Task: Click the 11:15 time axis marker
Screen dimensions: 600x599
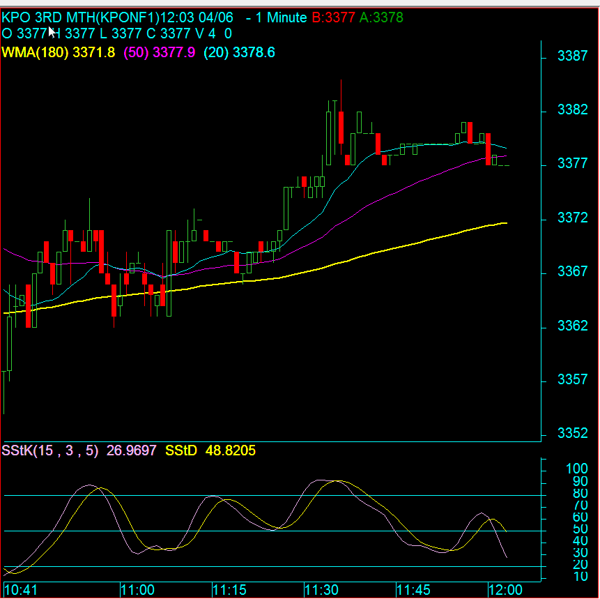Action: [229, 590]
